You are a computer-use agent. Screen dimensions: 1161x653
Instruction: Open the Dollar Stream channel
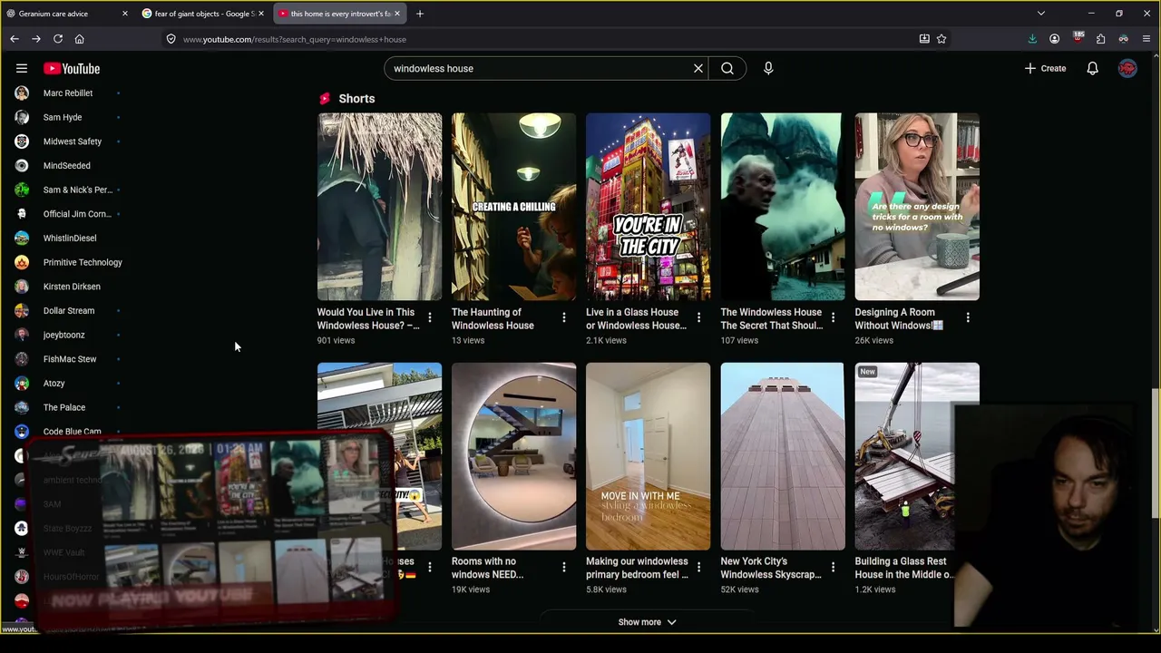pyautogui.click(x=69, y=311)
